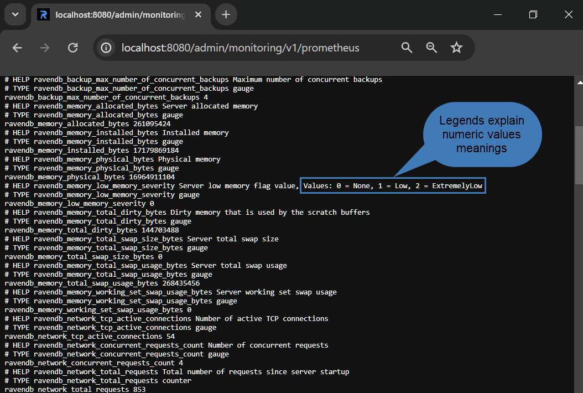583x393 pixels.
Task: Click the vertical scrollbar thumb
Action: [579, 155]
